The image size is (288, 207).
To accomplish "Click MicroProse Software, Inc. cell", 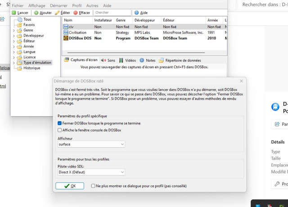I will [x=183, y=32].
